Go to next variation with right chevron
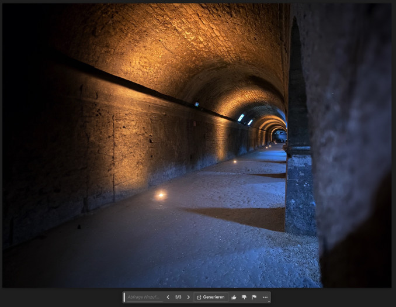 coord(188,297)
